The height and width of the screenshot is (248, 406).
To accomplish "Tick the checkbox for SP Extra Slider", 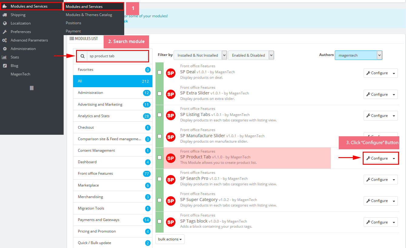I will click(x=160, y=94).
